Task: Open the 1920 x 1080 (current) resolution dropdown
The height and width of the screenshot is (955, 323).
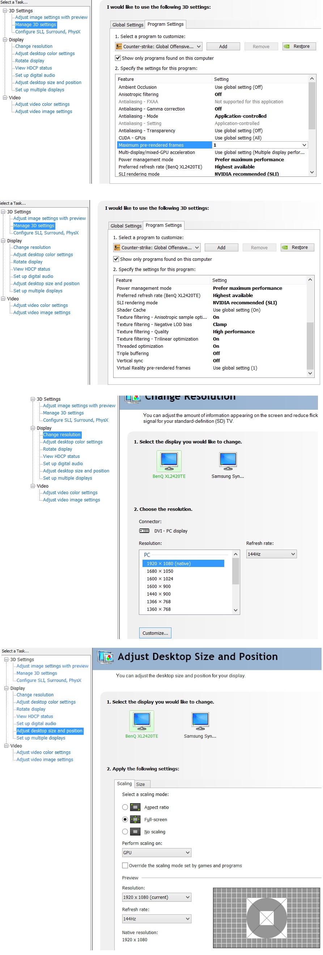Action: point(157,897)
